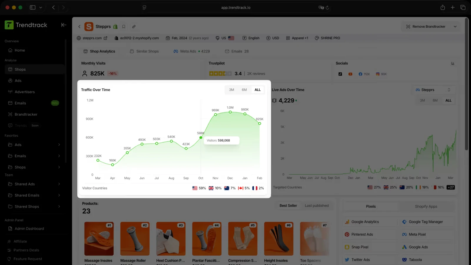Expand Favorites Emails

click(x=59, y=156)
